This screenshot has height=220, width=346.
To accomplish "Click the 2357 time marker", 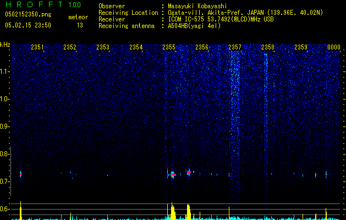I will (x=235, y=47).
